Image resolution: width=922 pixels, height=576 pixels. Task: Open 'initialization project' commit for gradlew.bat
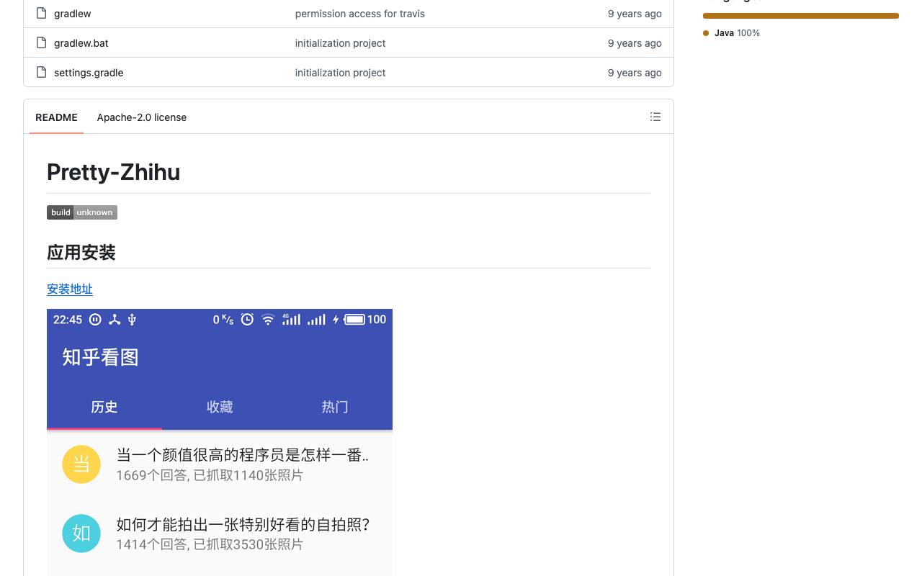(x=340, y=43)
